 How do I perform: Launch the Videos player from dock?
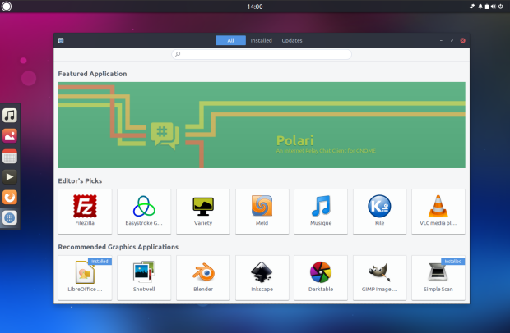[10, 176]
